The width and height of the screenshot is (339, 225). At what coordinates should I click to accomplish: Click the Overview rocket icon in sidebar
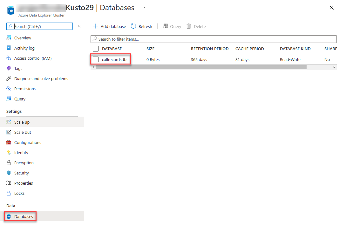tap(9, 38)
